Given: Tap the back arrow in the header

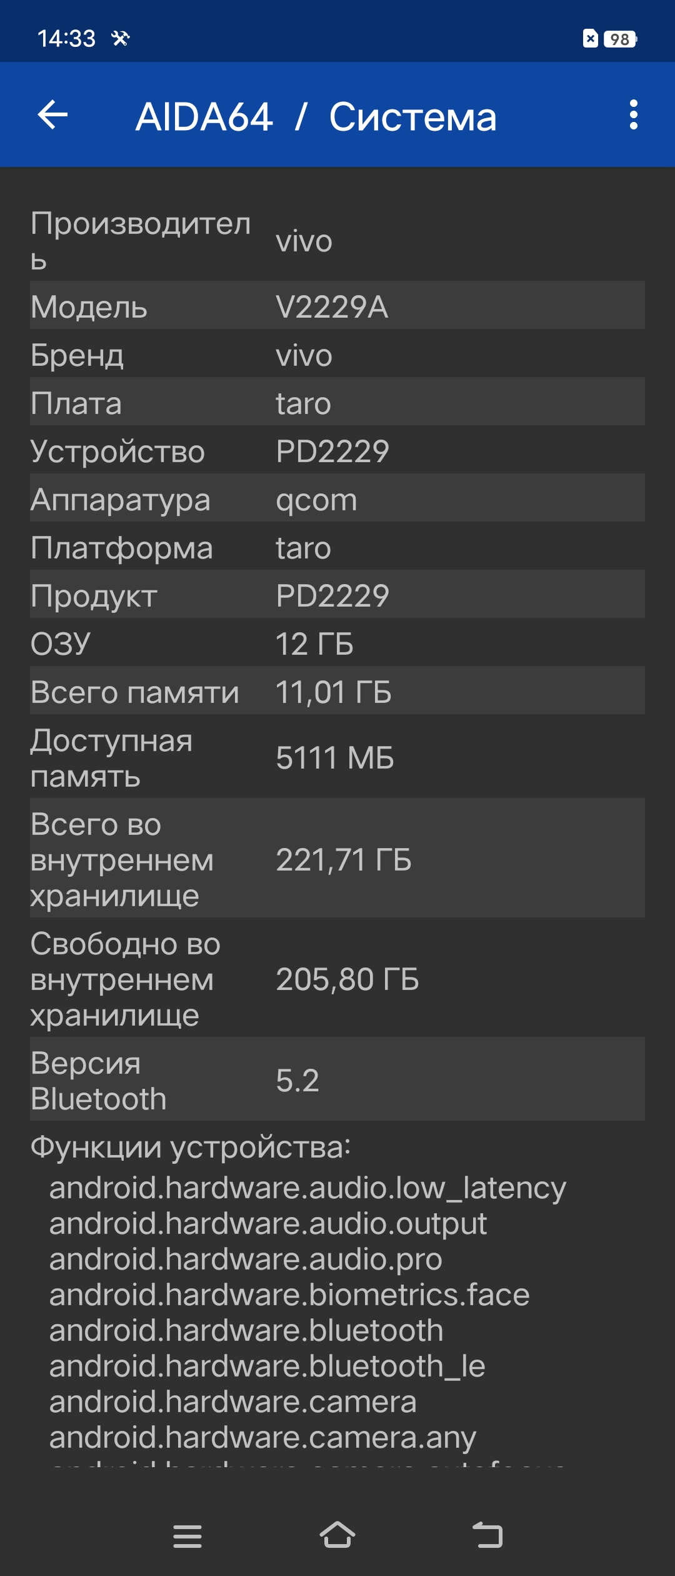Looking at the screenshot, I should click(53, 115).
